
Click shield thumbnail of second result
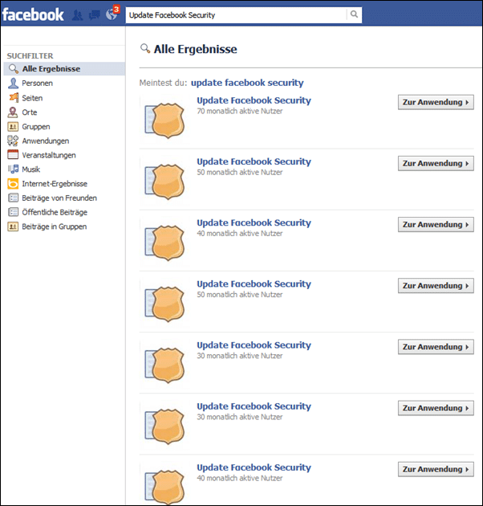165,181
